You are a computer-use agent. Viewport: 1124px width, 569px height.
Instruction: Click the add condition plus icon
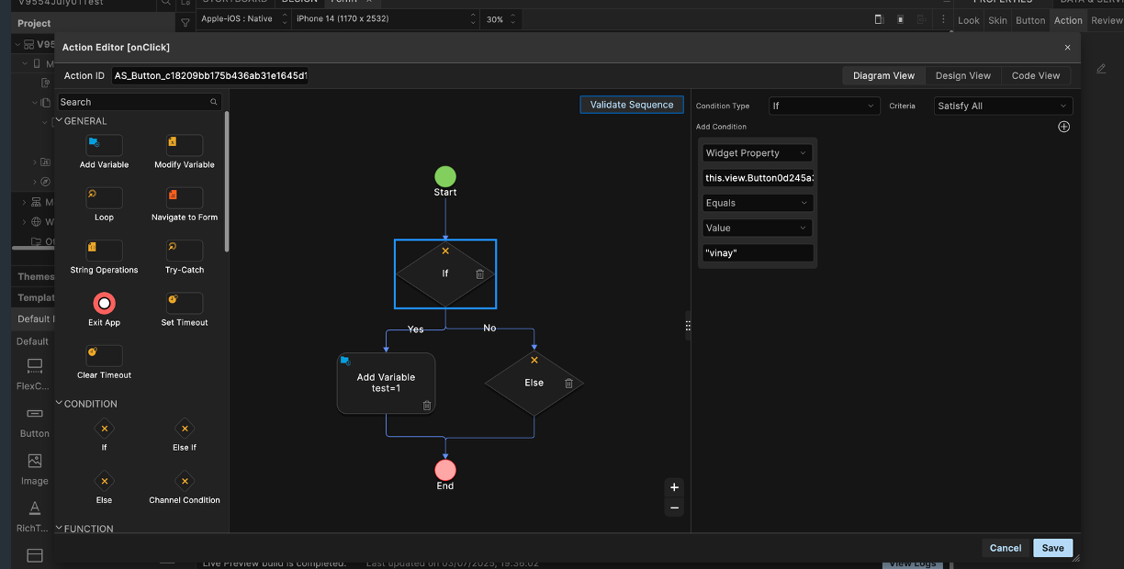pyautogui.click(x=1063, y=127)
